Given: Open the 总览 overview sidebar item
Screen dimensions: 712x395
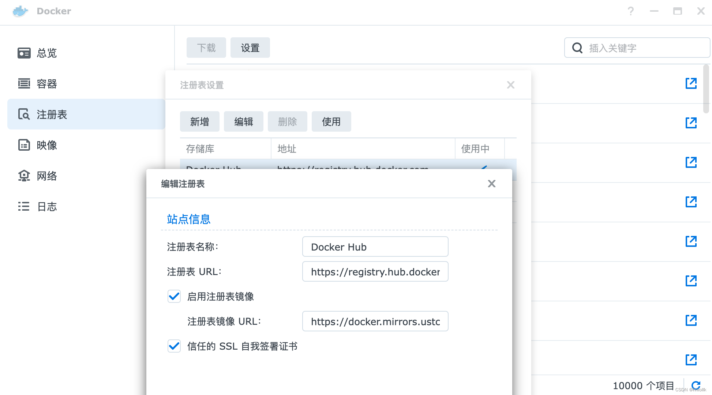Looking at the screenshot, I should [47, 53].
